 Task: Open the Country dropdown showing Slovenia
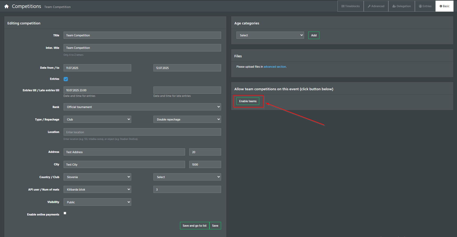[x=97, y=177]
